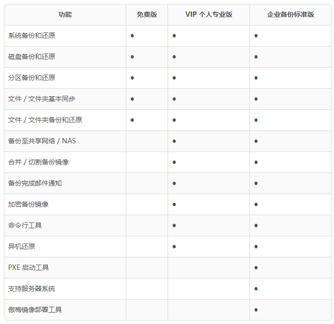Click VIP 个人专业版 dot for 文件夹基本同步

(174, 99)
